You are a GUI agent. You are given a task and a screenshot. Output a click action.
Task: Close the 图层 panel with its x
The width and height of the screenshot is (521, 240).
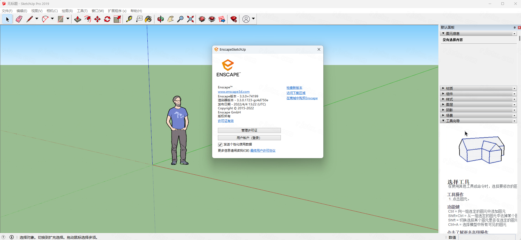[x=515, y=105]
